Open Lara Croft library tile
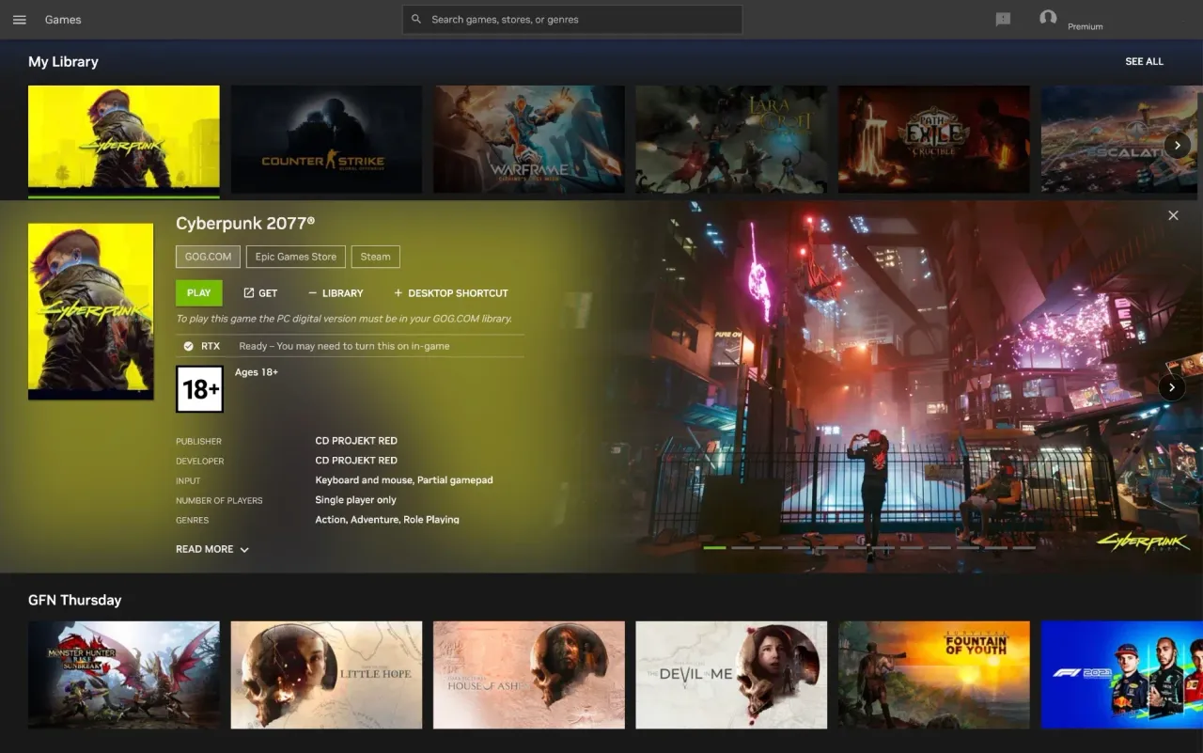Screen dimensions: 1203x753 click(731, 139)
